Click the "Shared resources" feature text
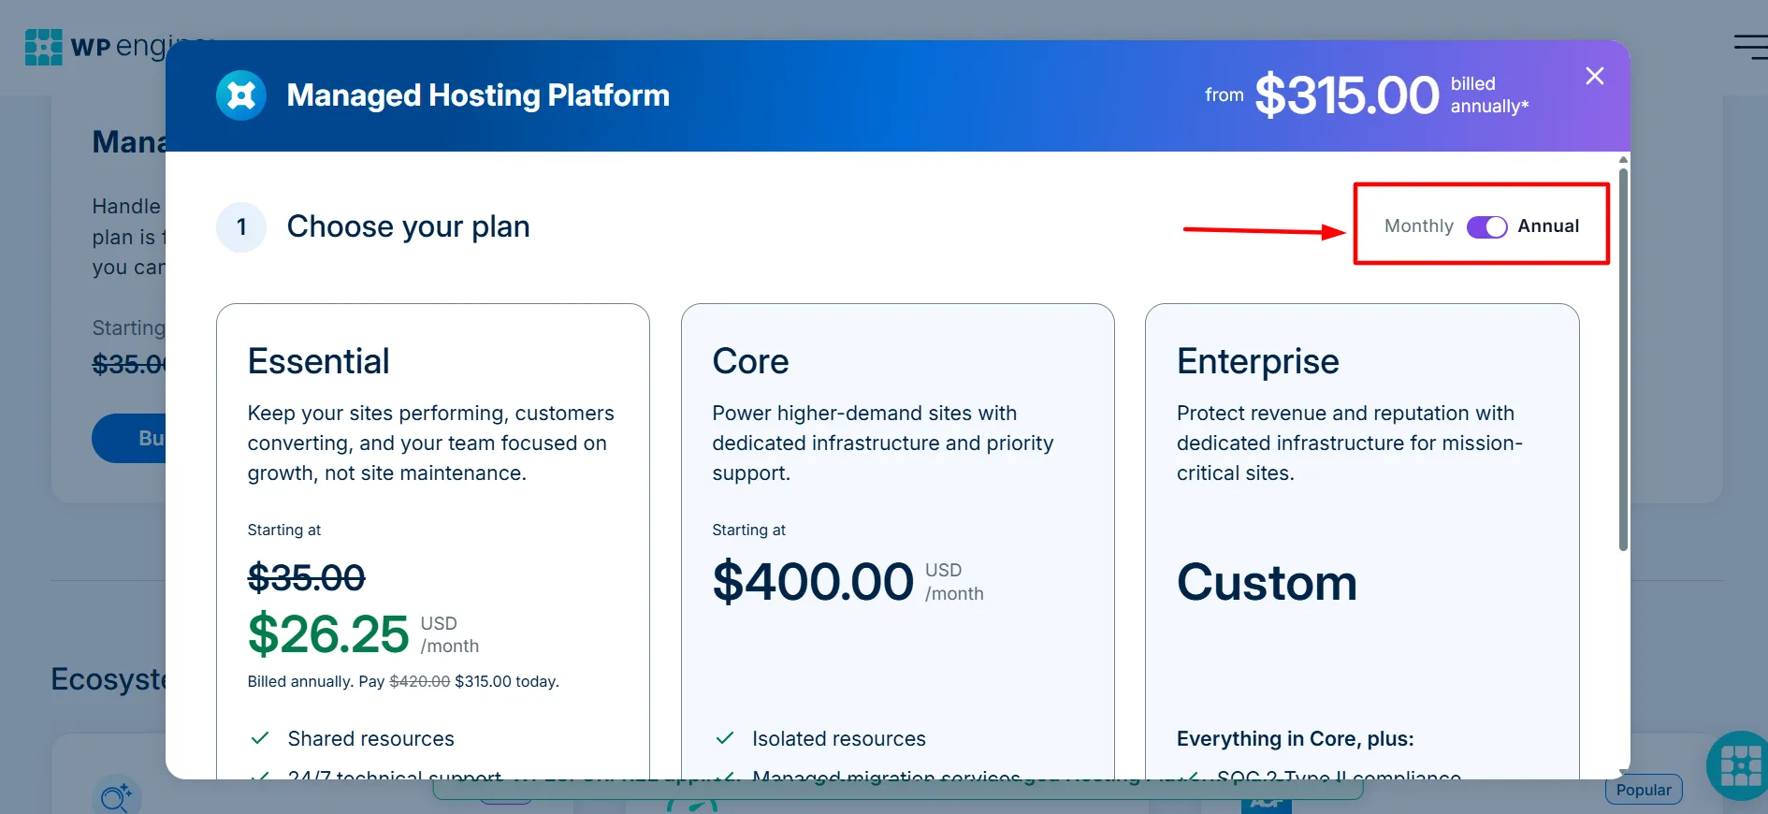The height and width of the screenshot is (814, 1768). click(x=371, y=739)
